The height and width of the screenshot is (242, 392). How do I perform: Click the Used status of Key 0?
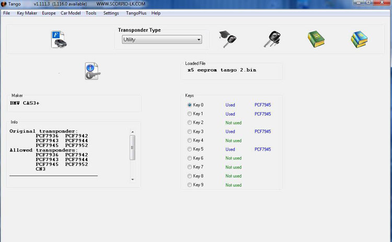pos(230,105)
